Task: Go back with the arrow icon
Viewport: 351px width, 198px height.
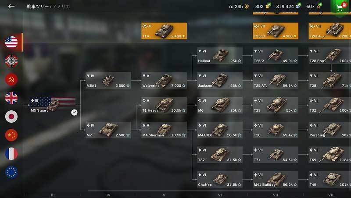Action: 11,6
